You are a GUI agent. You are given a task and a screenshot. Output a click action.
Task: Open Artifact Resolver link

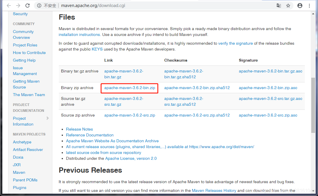click(28, 150)
